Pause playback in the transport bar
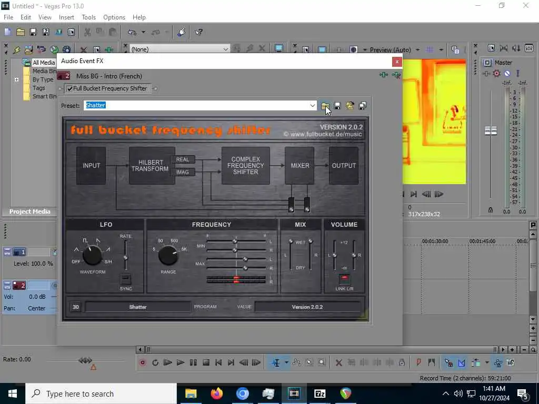This screenshot has height=404, width=539. point(193,362)
